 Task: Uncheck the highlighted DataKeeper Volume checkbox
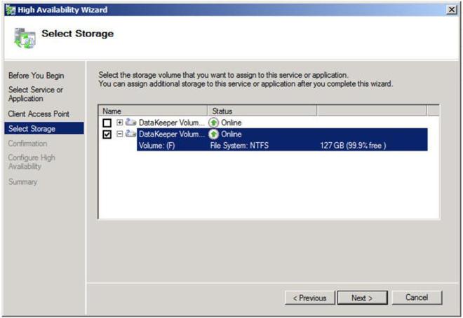[107, 134]
